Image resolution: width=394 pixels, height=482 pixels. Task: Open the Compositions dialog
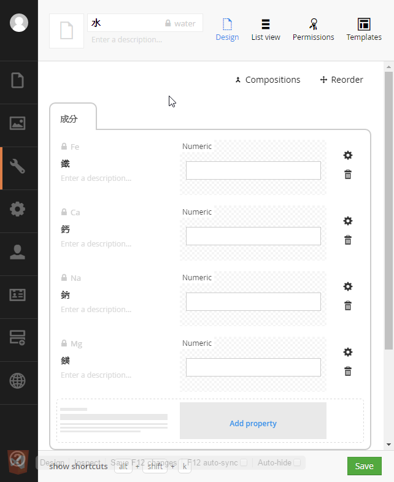(268, 80)
